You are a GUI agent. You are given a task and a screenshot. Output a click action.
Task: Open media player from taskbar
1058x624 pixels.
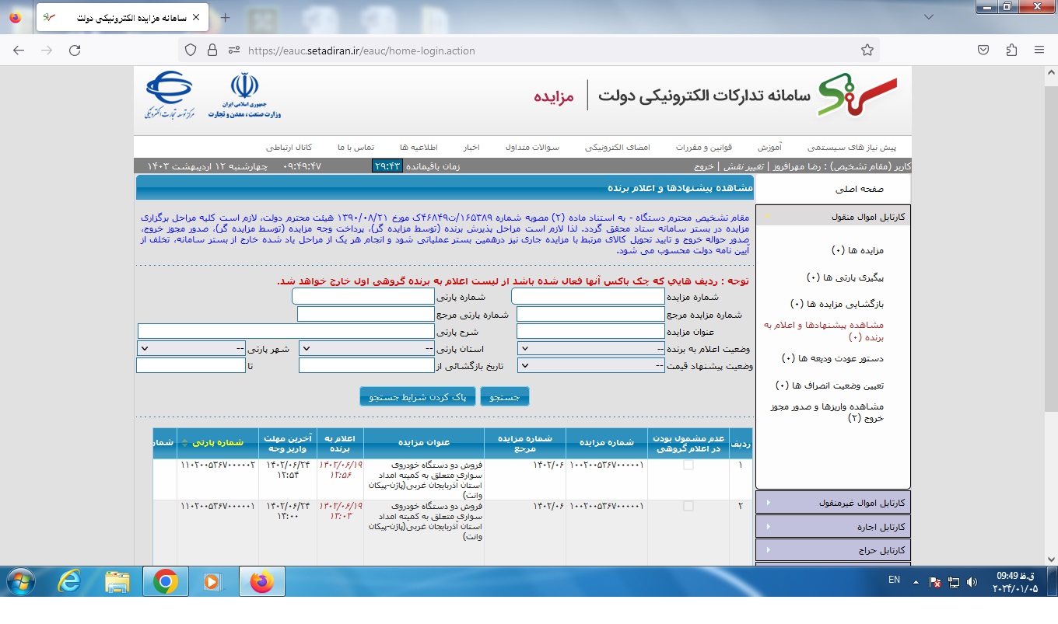tap(211, 581)
